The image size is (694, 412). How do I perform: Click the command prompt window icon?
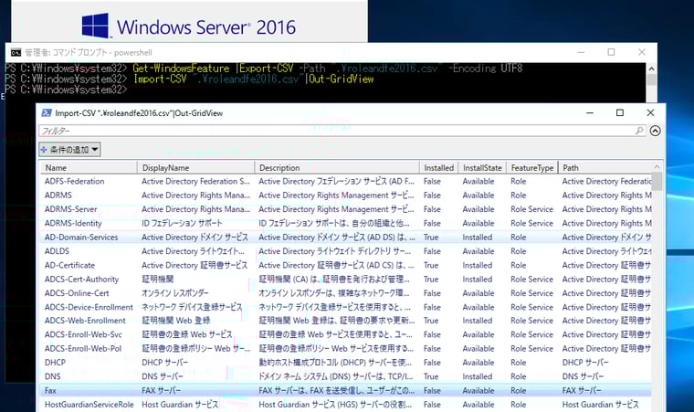(x=15, y=52)
